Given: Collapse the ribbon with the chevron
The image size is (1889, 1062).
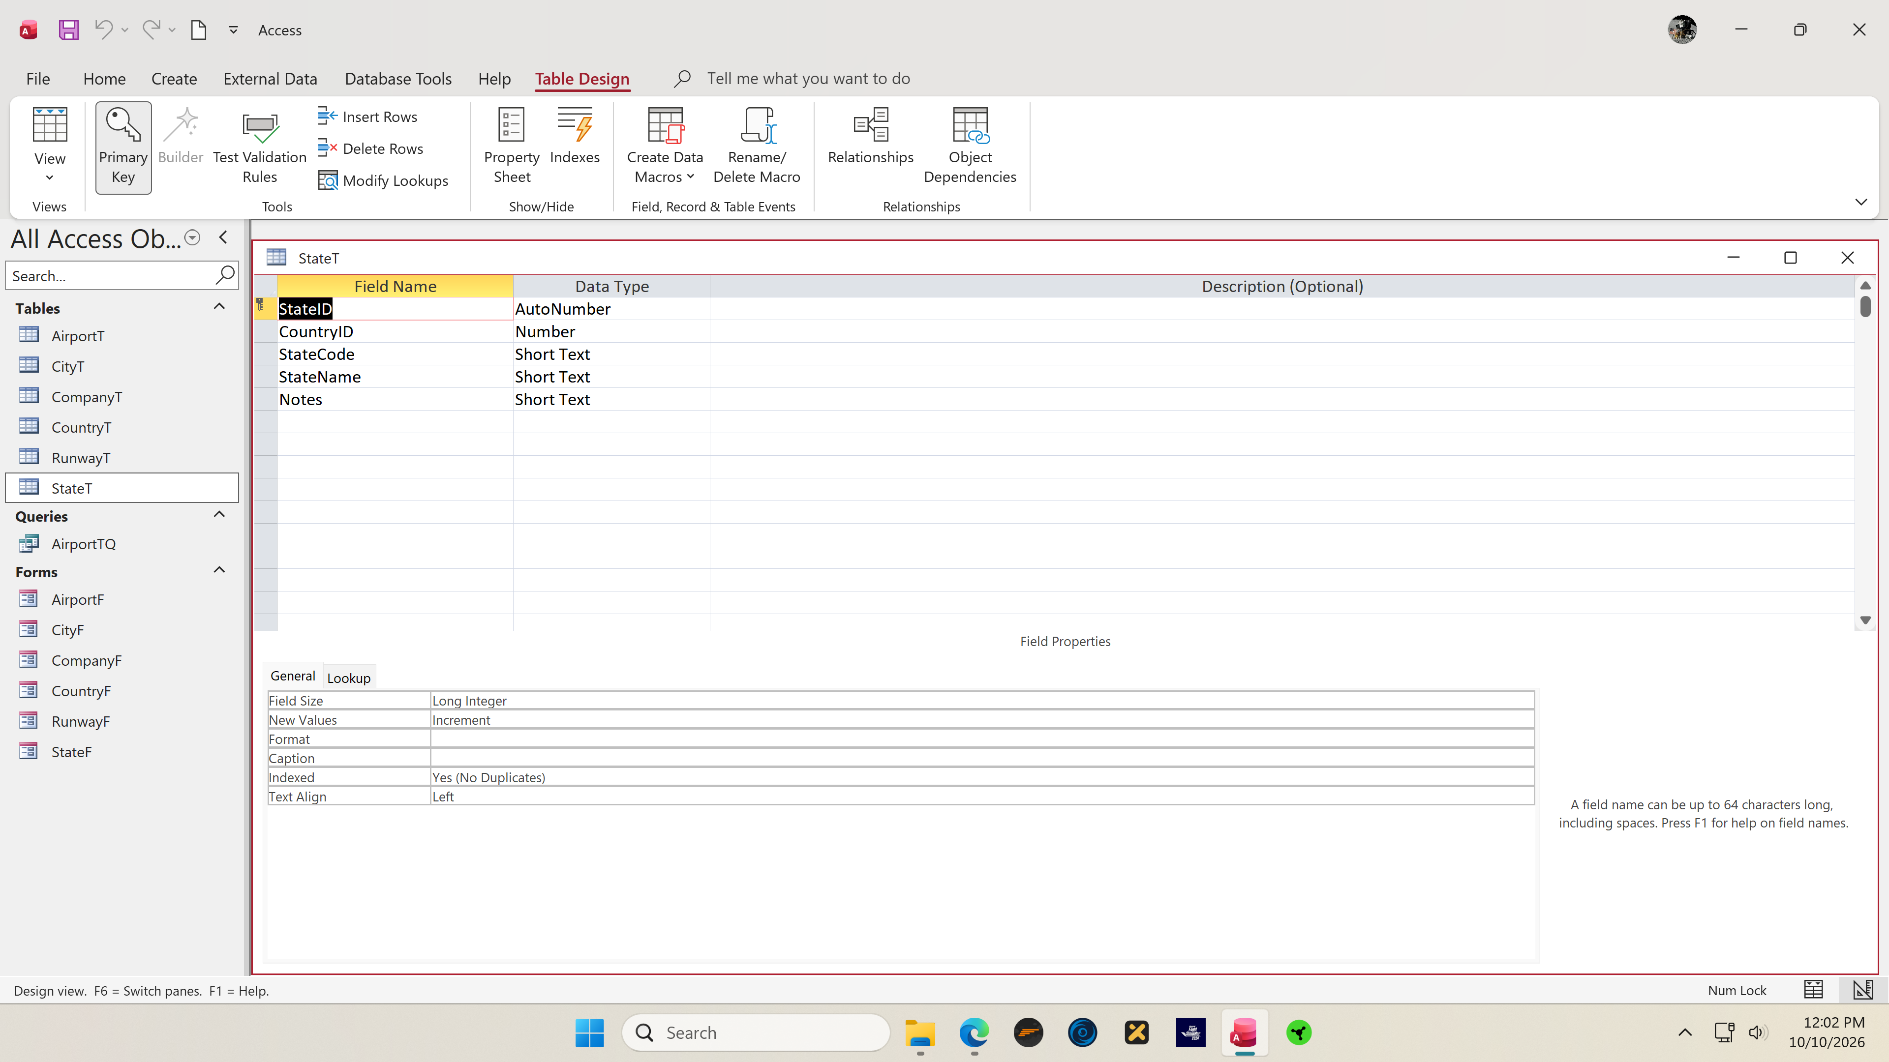Looking at the screenshot, I should (1861, 202).
